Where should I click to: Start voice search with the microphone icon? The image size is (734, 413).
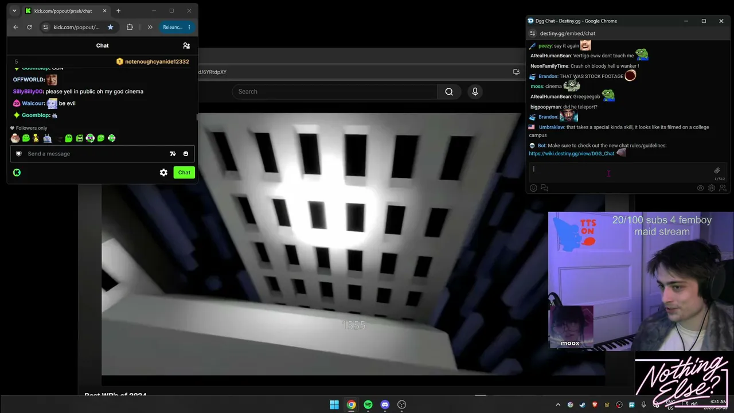pos(475,92)
